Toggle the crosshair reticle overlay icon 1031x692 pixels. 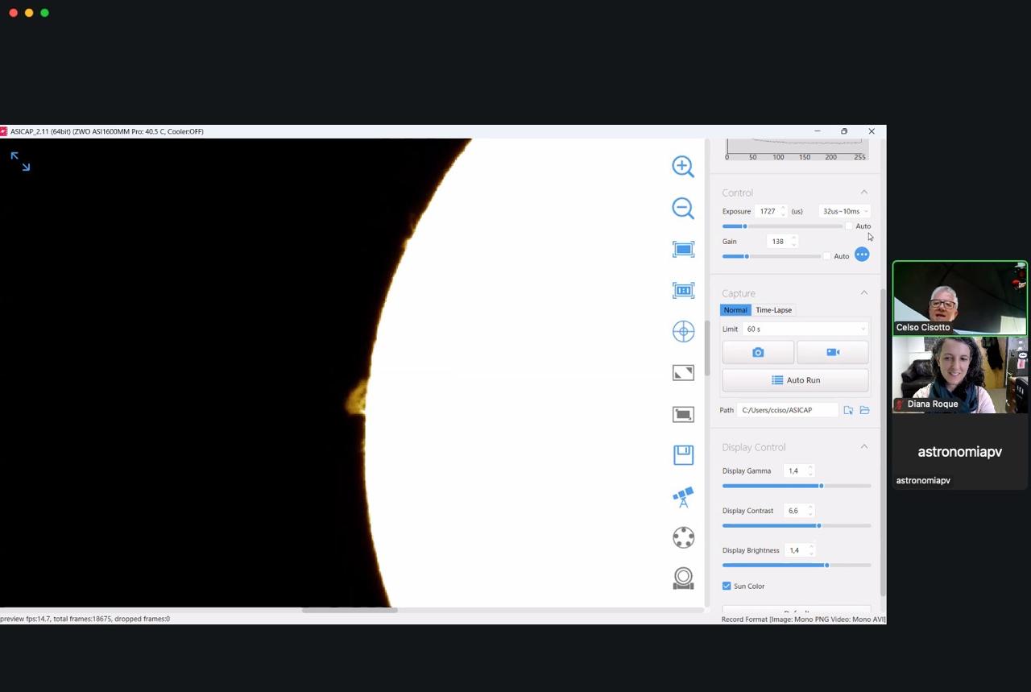pyautogui.click(x=683, y=331)
